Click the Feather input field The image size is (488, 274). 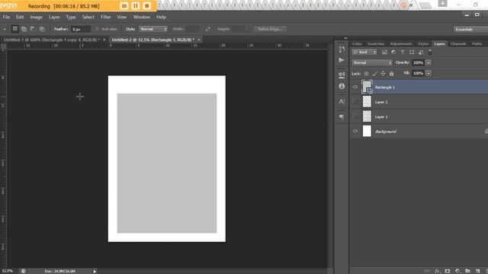click(81, 29)
